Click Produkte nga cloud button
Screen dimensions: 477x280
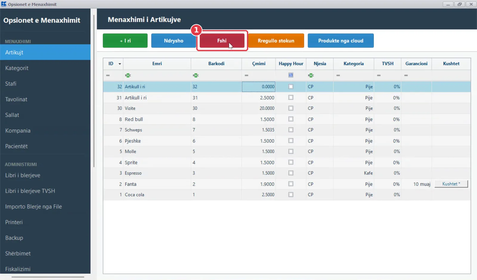tap(341, 41)
